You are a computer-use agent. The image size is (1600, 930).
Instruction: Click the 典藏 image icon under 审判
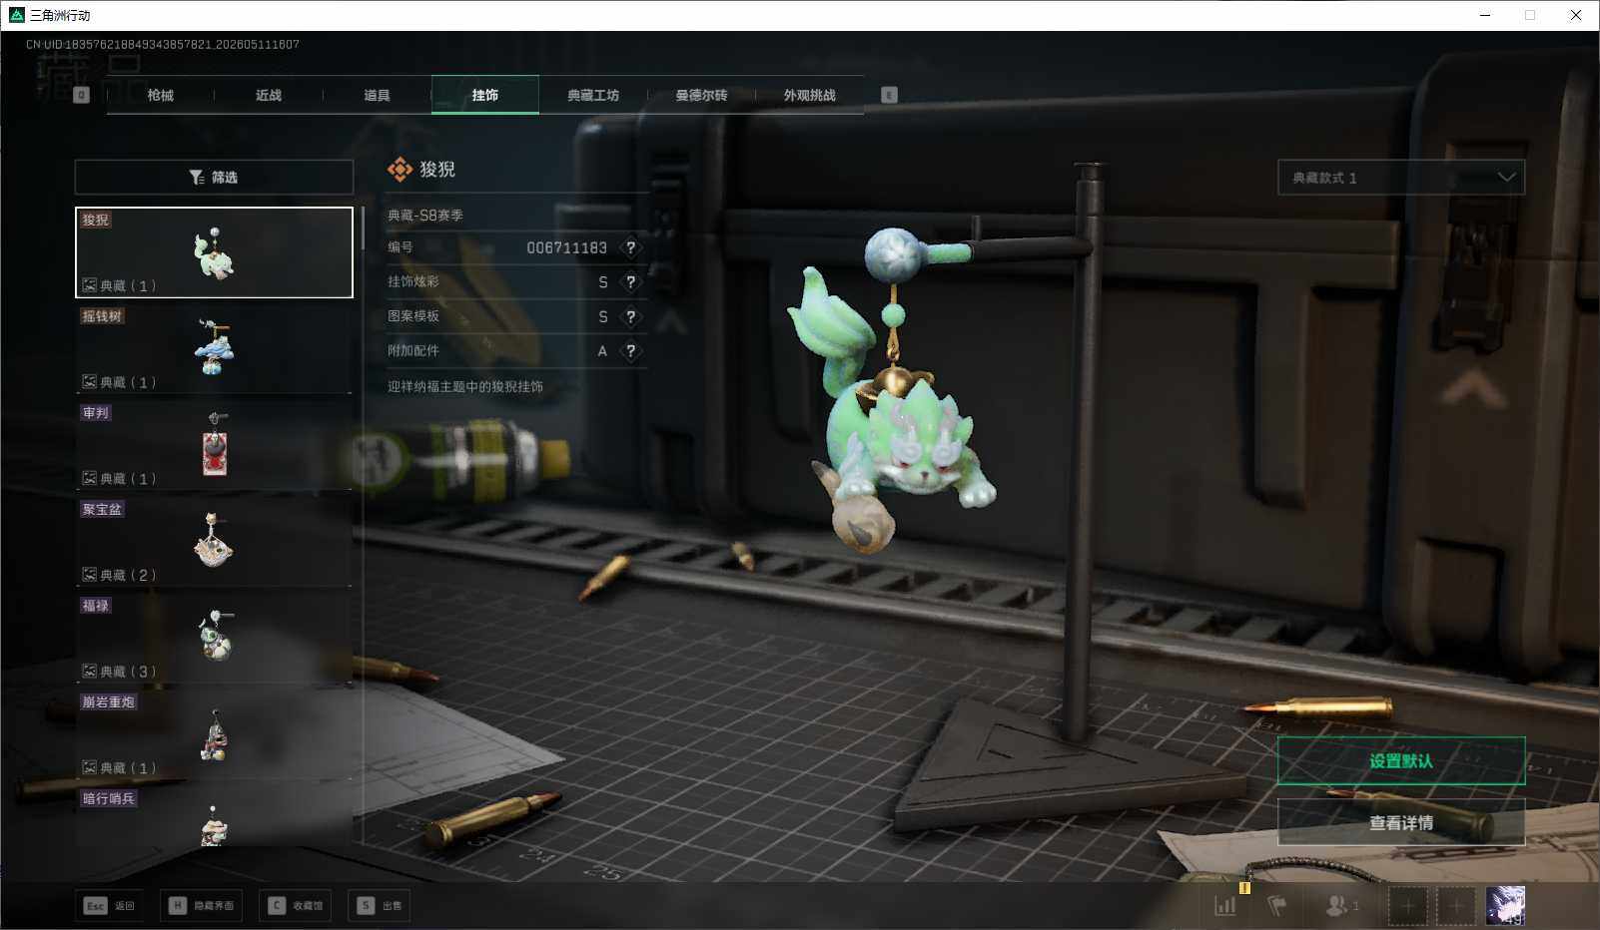point(90,478)
